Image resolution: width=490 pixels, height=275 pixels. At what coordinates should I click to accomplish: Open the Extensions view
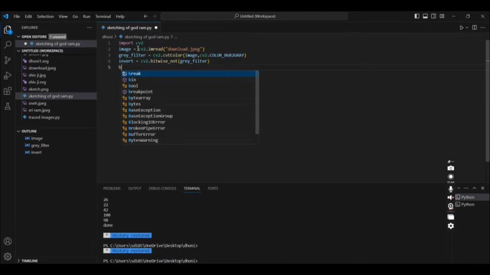pyautogui.click(x=8, y=91)
